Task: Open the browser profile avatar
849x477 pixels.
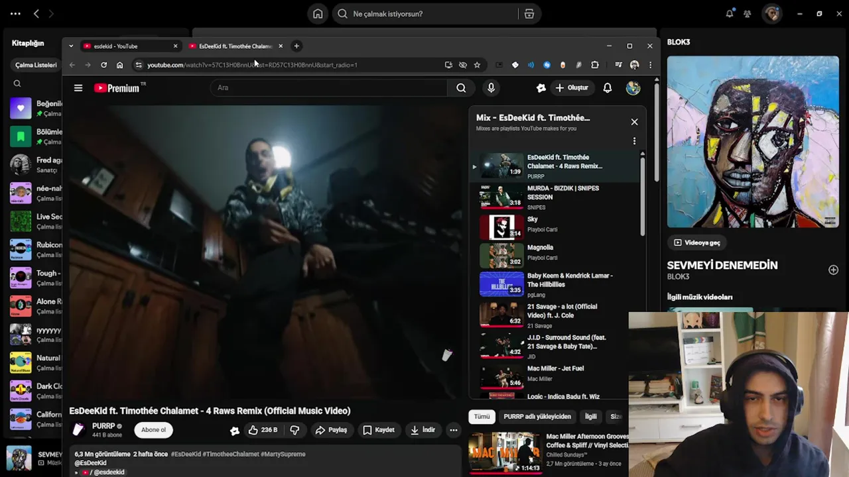Action: pyautogui.click(x=634, y=65)
